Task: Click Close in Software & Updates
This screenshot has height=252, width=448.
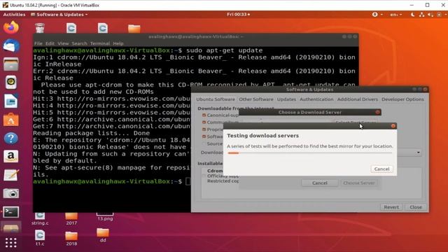Action: pyautogui.click(x=415, y=207)
